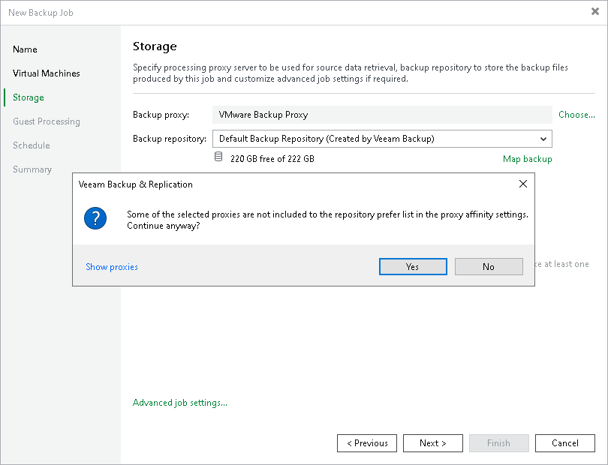The image size is (608, 465).
Task: Select the Name wizard step
Action: (x=25, y=49)
